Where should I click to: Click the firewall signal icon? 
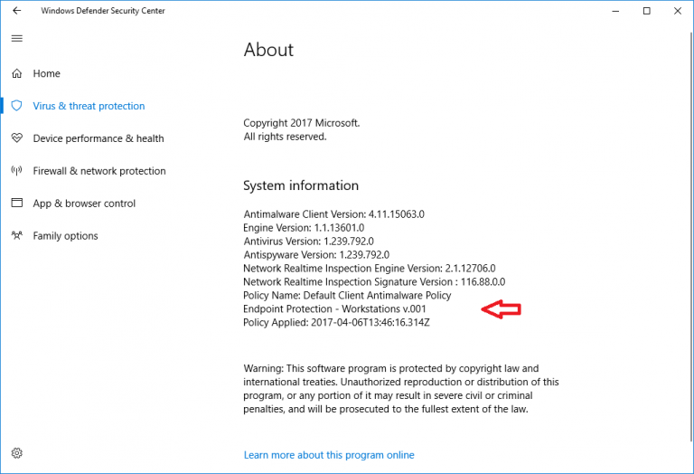pyautogui.click(x=16, y=171)
